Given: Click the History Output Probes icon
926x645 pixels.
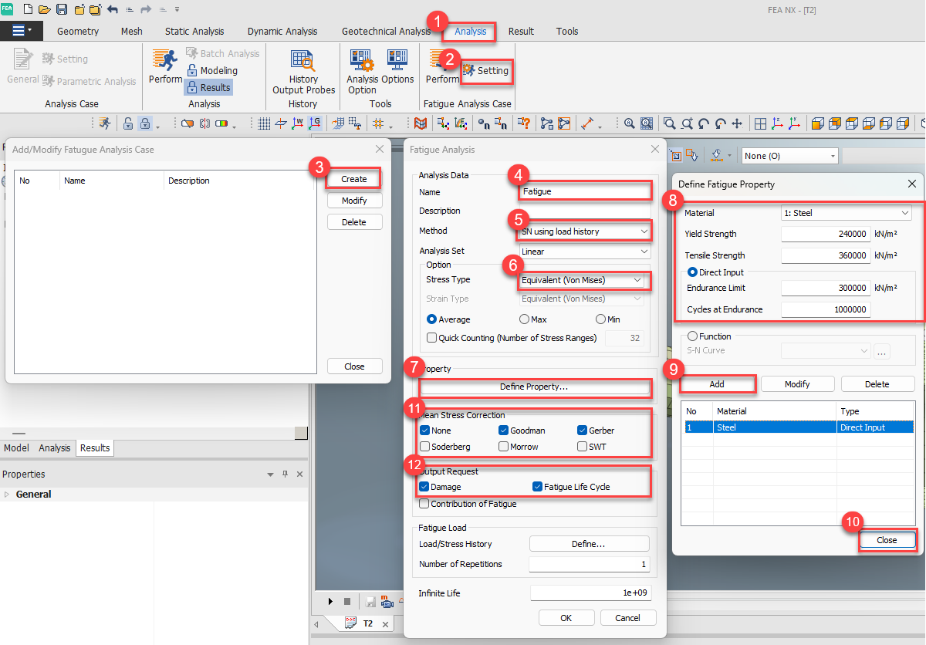Looking at the screenshot, I should (303, 61).
